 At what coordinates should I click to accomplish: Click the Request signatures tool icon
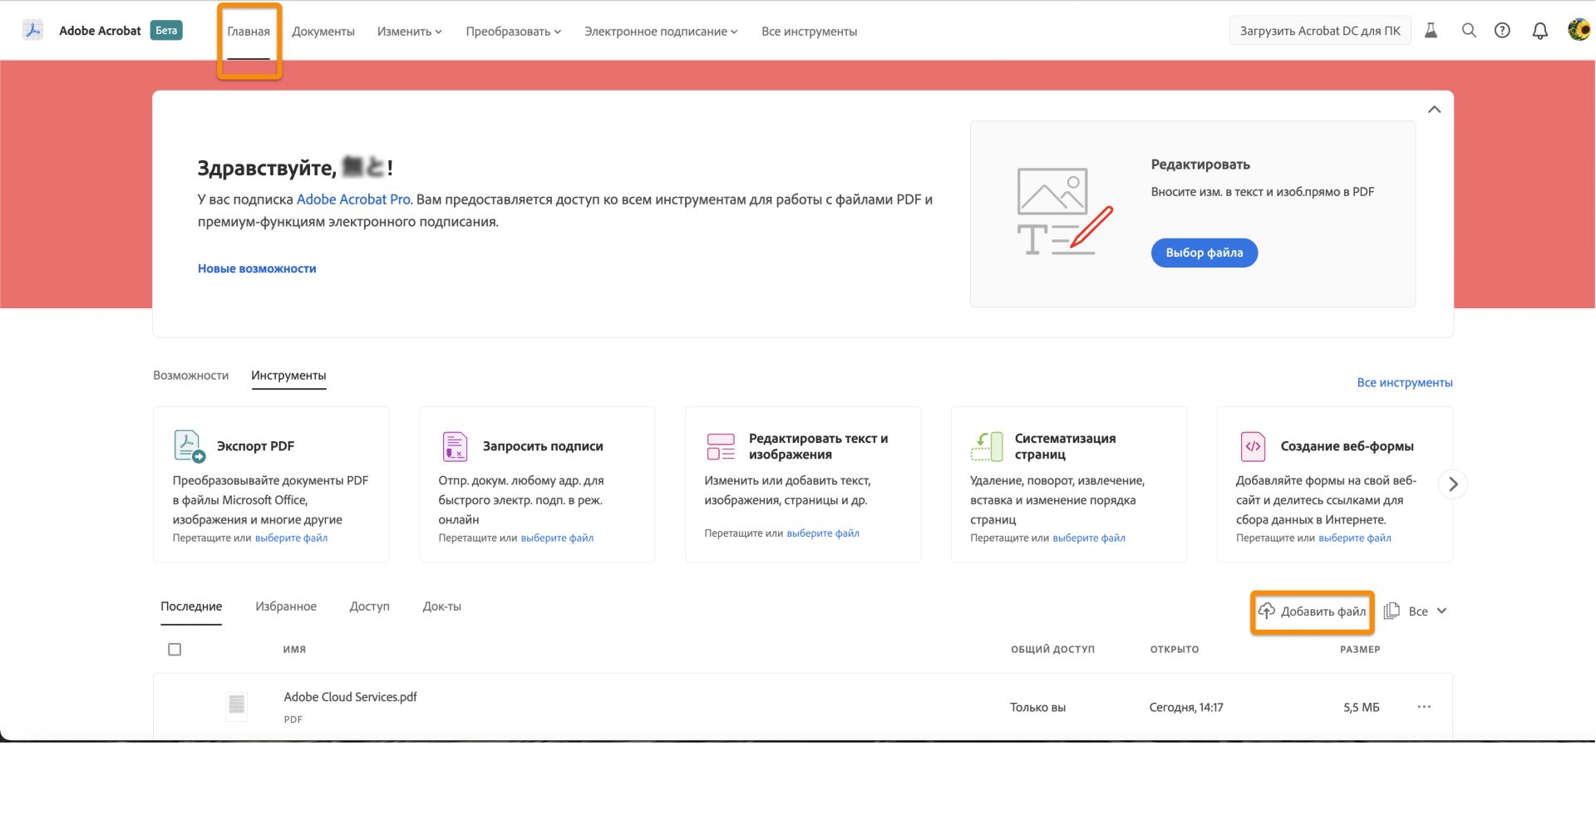click(x=455, y=446)
